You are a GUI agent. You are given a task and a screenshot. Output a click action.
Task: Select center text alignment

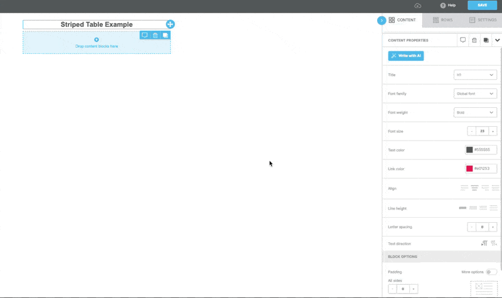point(474,188)
